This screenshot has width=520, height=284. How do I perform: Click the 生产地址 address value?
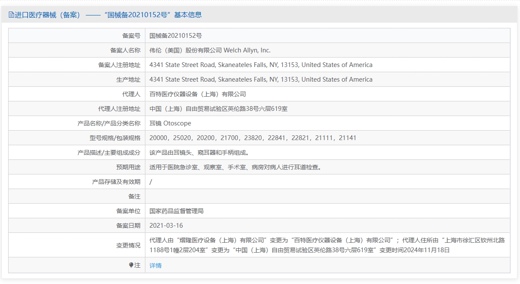[x=261, y=79]
